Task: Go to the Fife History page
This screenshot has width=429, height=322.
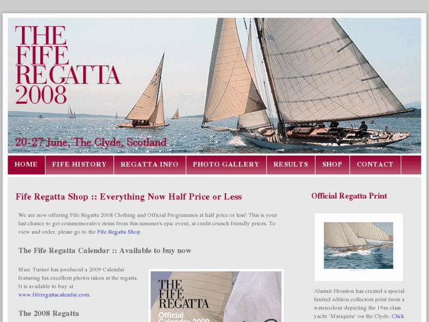Action: (79, 165)
